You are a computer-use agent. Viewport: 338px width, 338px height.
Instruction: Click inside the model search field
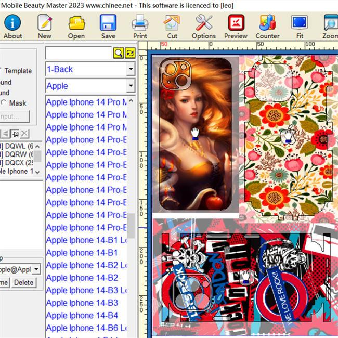[79, 53]
